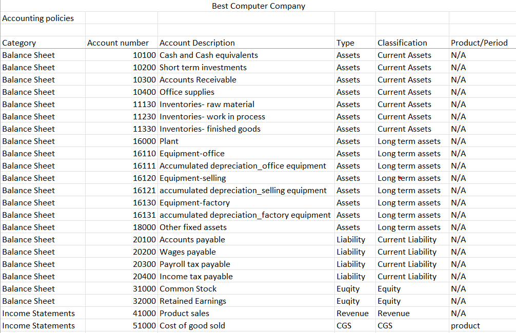Select the Other fixed assets cell

(x=246, y=227)
